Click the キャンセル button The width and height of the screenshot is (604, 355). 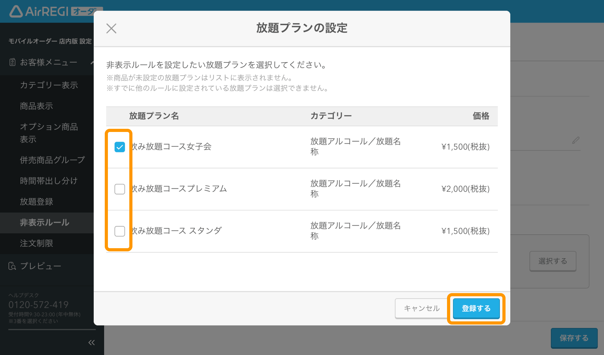(x=422, y=309)
